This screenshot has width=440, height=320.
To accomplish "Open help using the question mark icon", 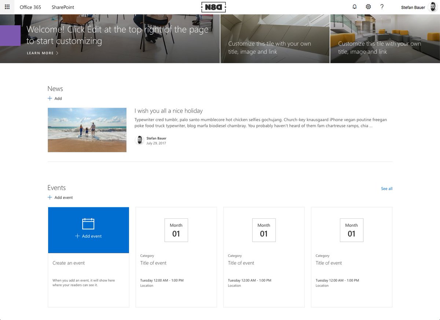I will click(382, 7).
